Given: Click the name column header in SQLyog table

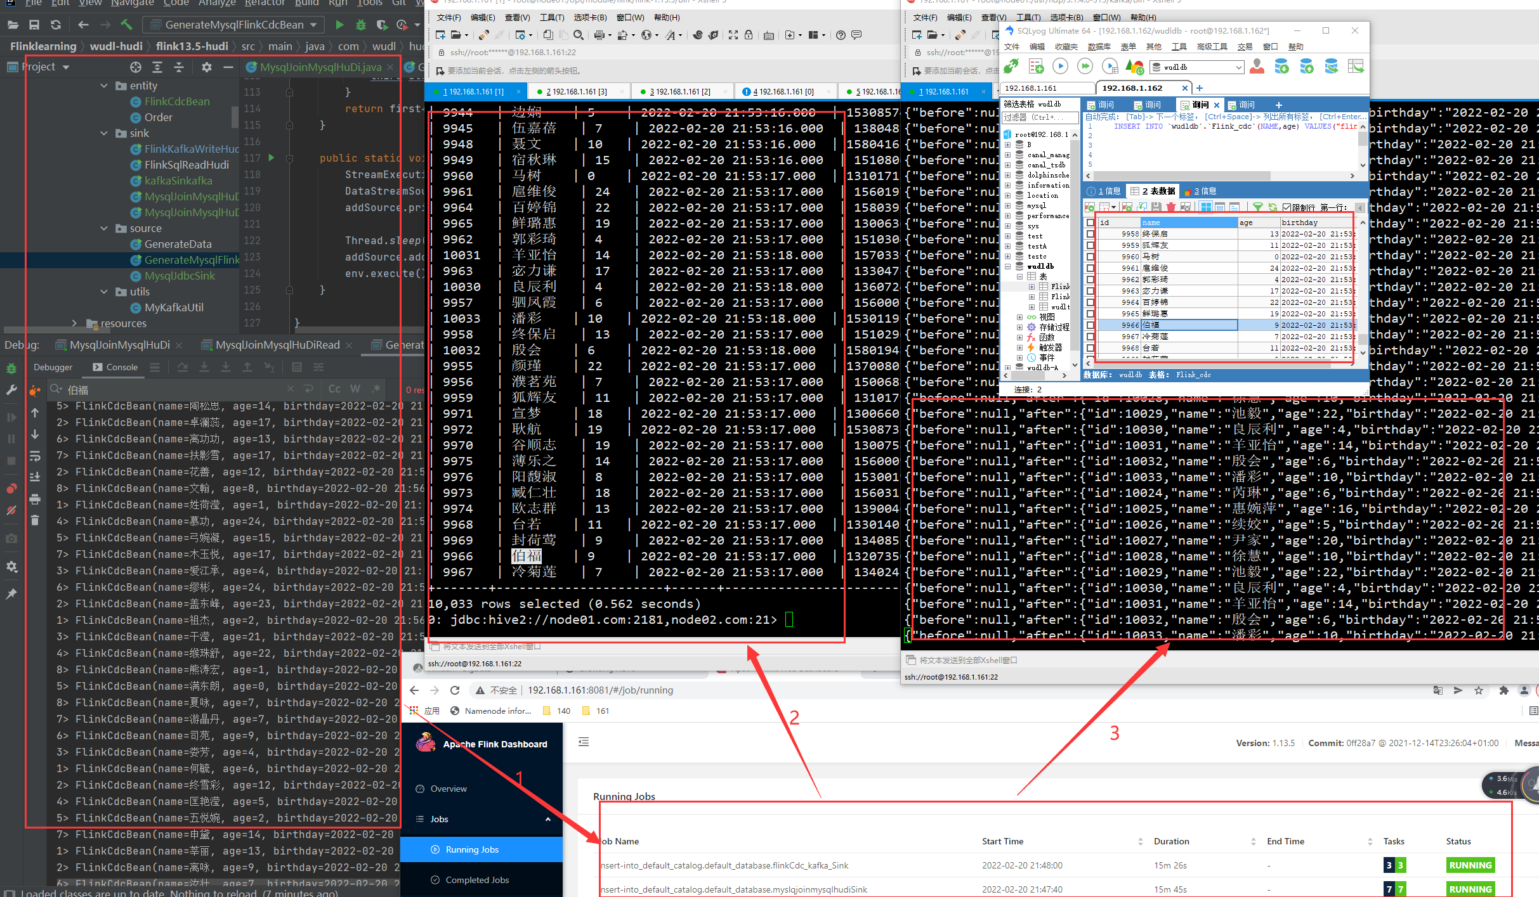Looking at the screenshot, I should pos(1189,223).
